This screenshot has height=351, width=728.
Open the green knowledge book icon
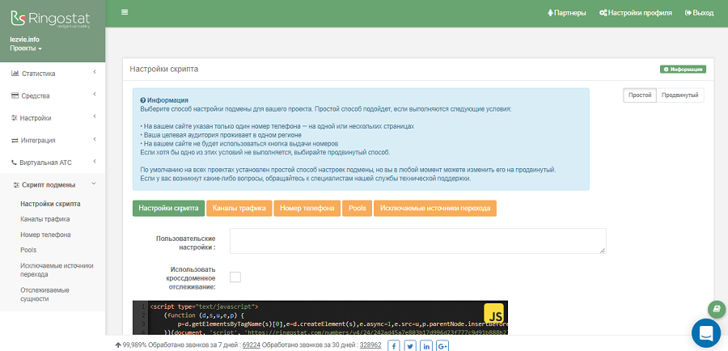pos(717,309)
